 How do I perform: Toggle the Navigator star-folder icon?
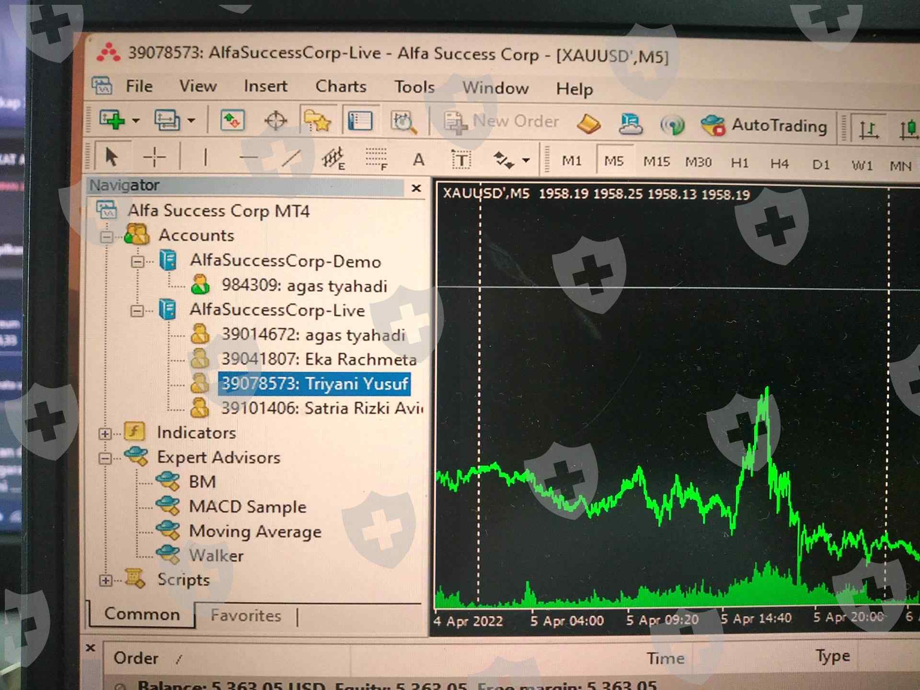(x=317, y=121)
